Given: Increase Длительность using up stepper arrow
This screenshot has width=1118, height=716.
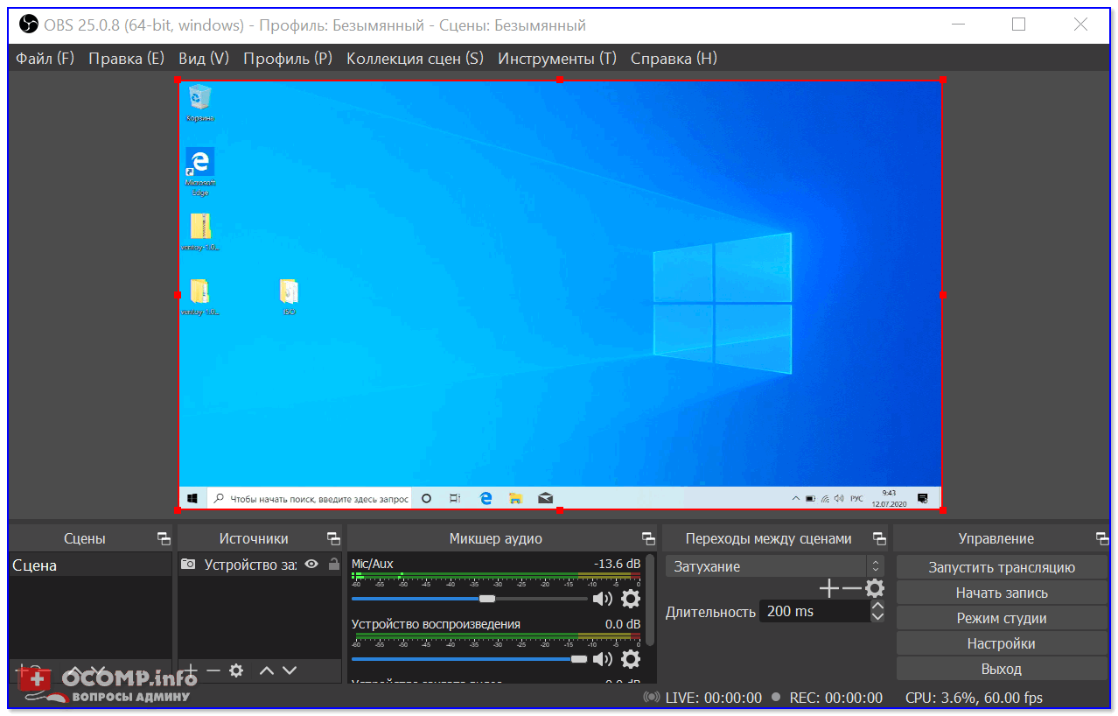Looking at the screenshot, I should point(877,606).
